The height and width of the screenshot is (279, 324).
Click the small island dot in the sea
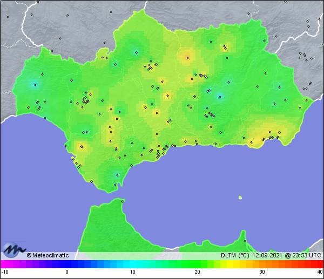240,198
